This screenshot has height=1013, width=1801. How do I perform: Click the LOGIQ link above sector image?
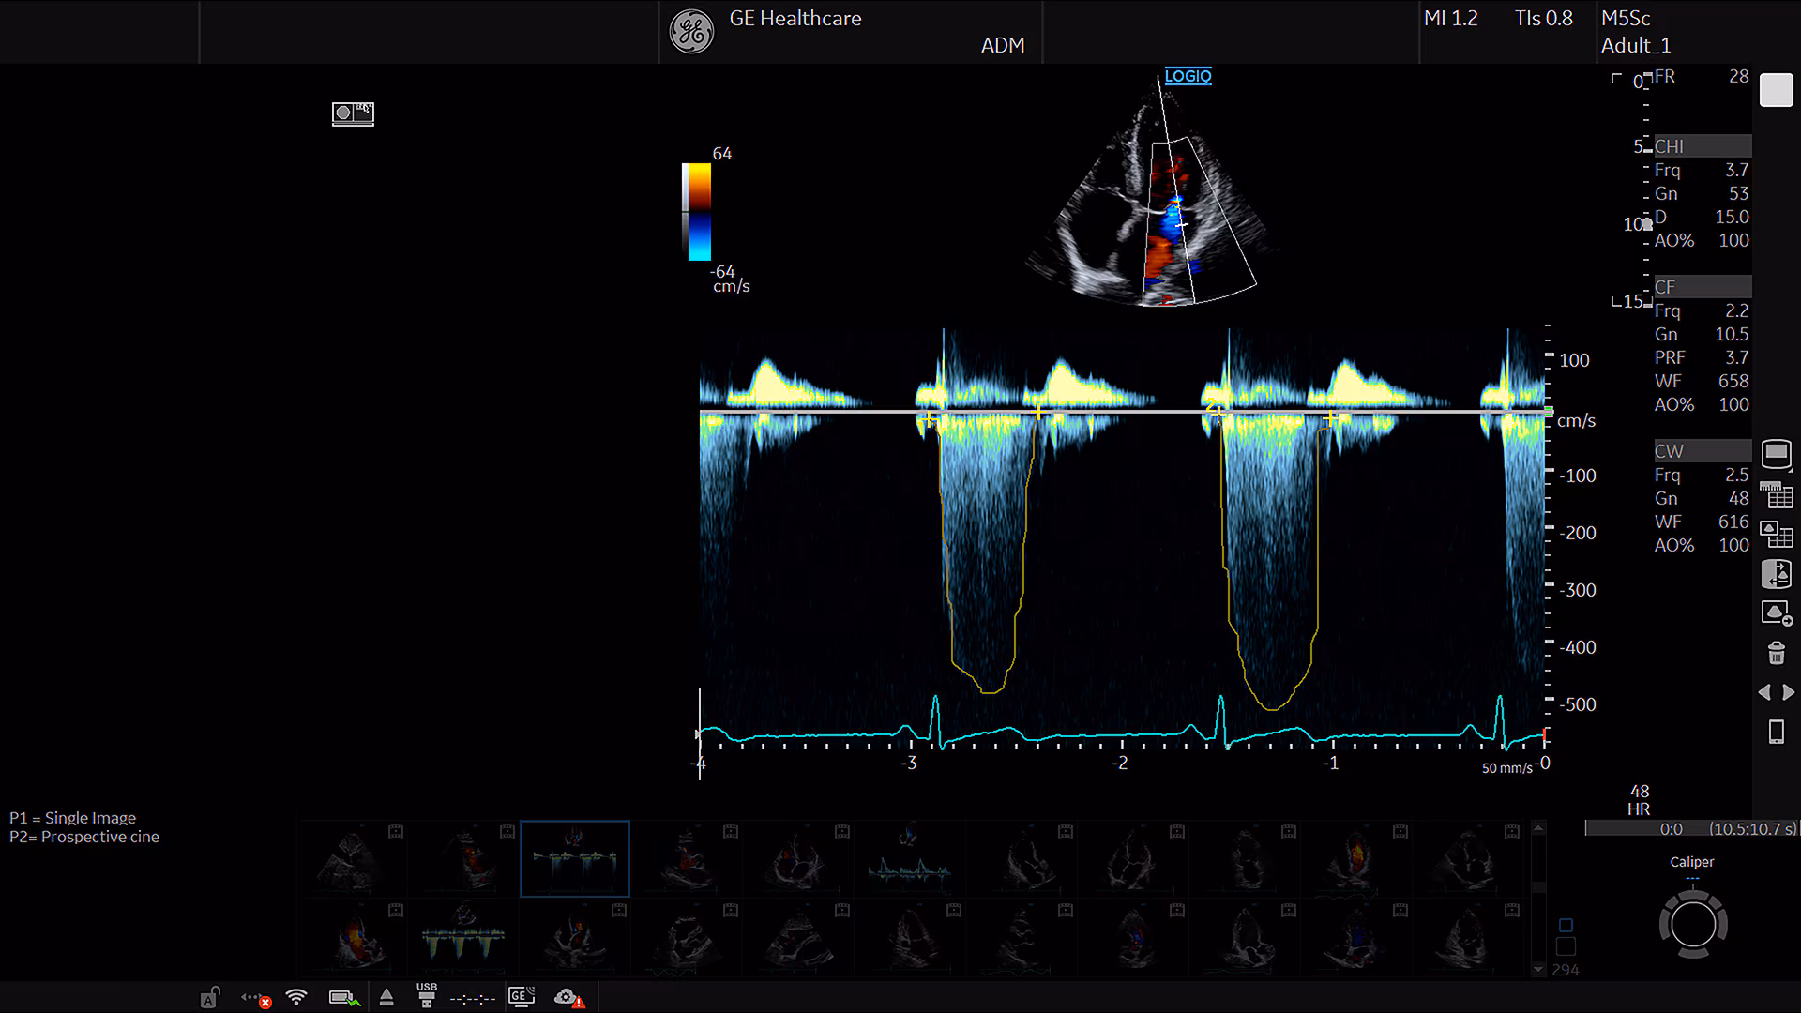pyautogui.click(x=1188, y=76)
